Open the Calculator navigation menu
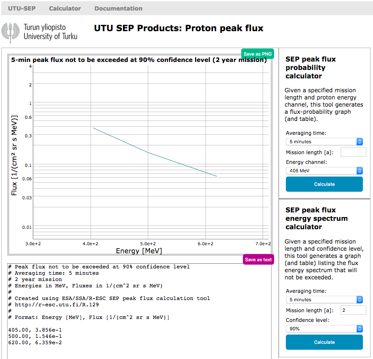This screenshot has height=359, width=373. point(65,8)
